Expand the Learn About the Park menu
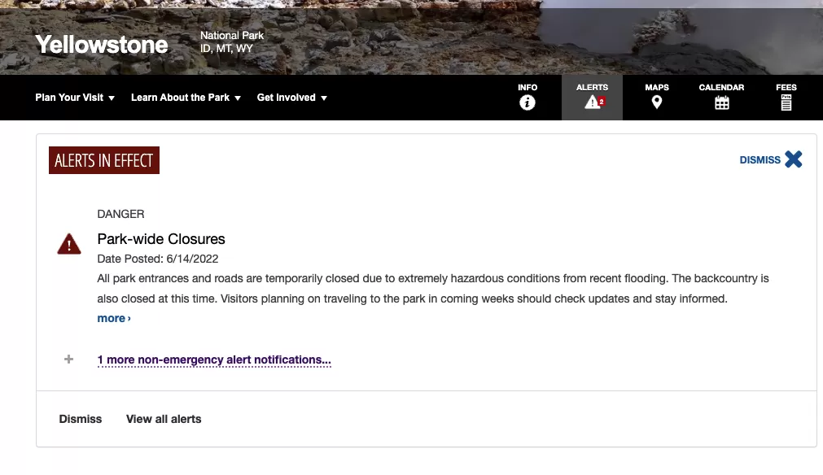The width and height of the screenshot is (823, 475). click(186, 98)
